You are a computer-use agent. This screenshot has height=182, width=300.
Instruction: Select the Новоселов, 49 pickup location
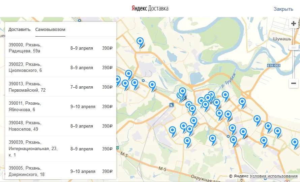tap(61, 126)
